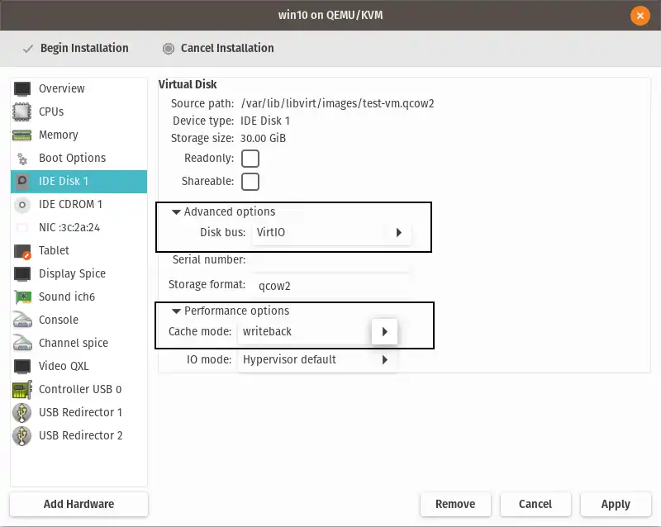Screen dimensions: 661x527
Task: Select the CPUs hardware entry icon
Action: coord(21,112)
